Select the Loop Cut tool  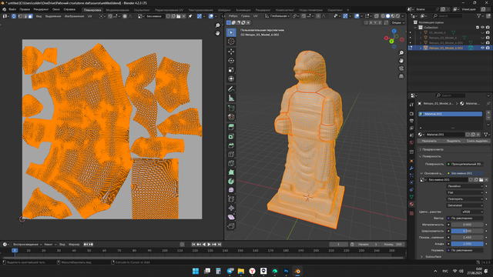tap(231, 155)
